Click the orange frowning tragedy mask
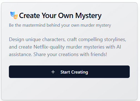The image size is (140, 101). (x=16, y=17)
